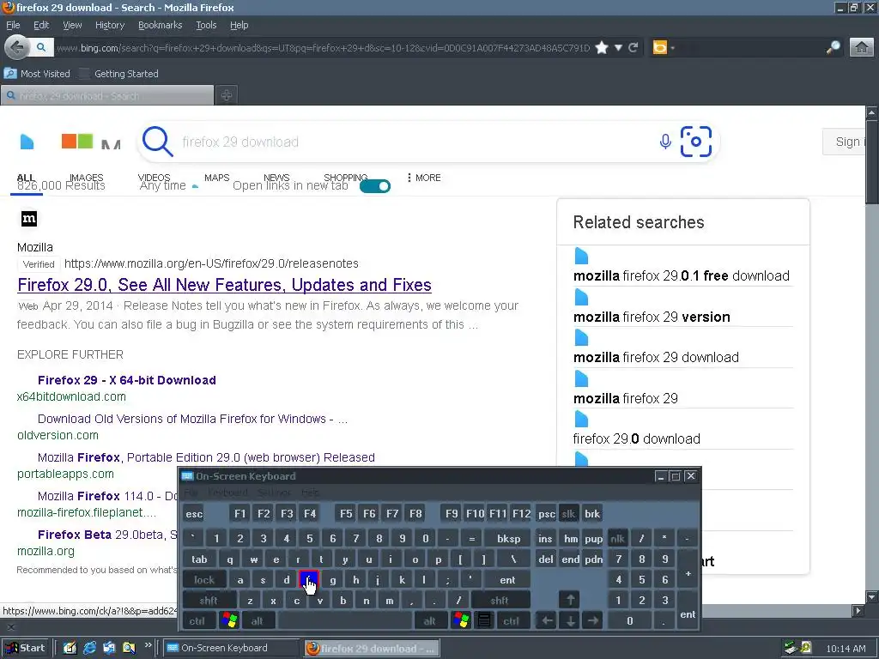Click the up arrow key on the keyboard
879x659 pixels.
pyautogui.click(x=570, y=600)
